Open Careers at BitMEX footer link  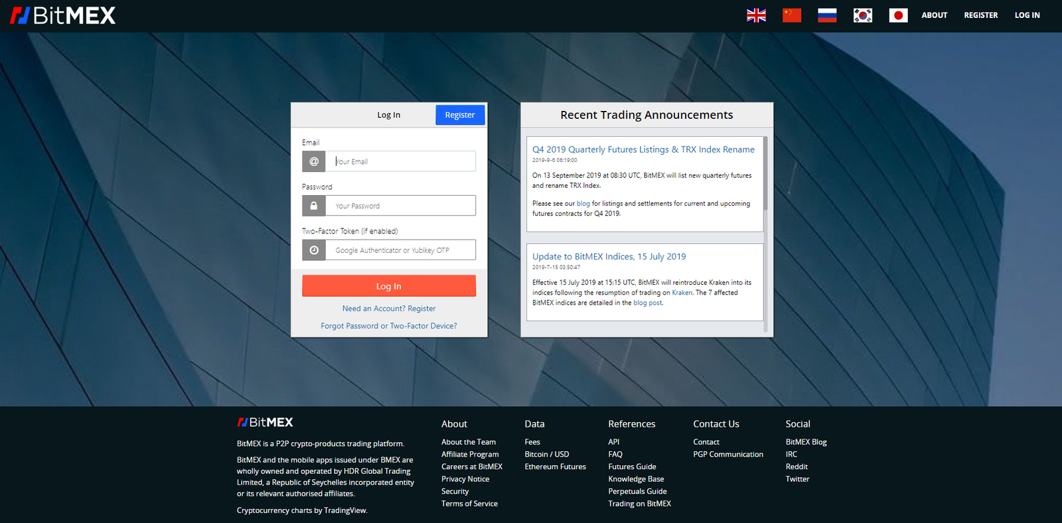[x=472, y=467]
